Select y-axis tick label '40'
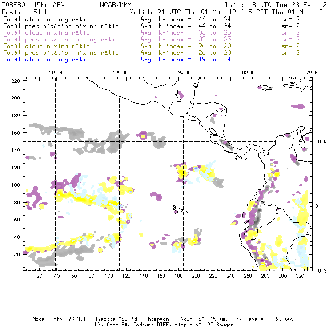This screenshot has width=329, height=329. (17, 237)
